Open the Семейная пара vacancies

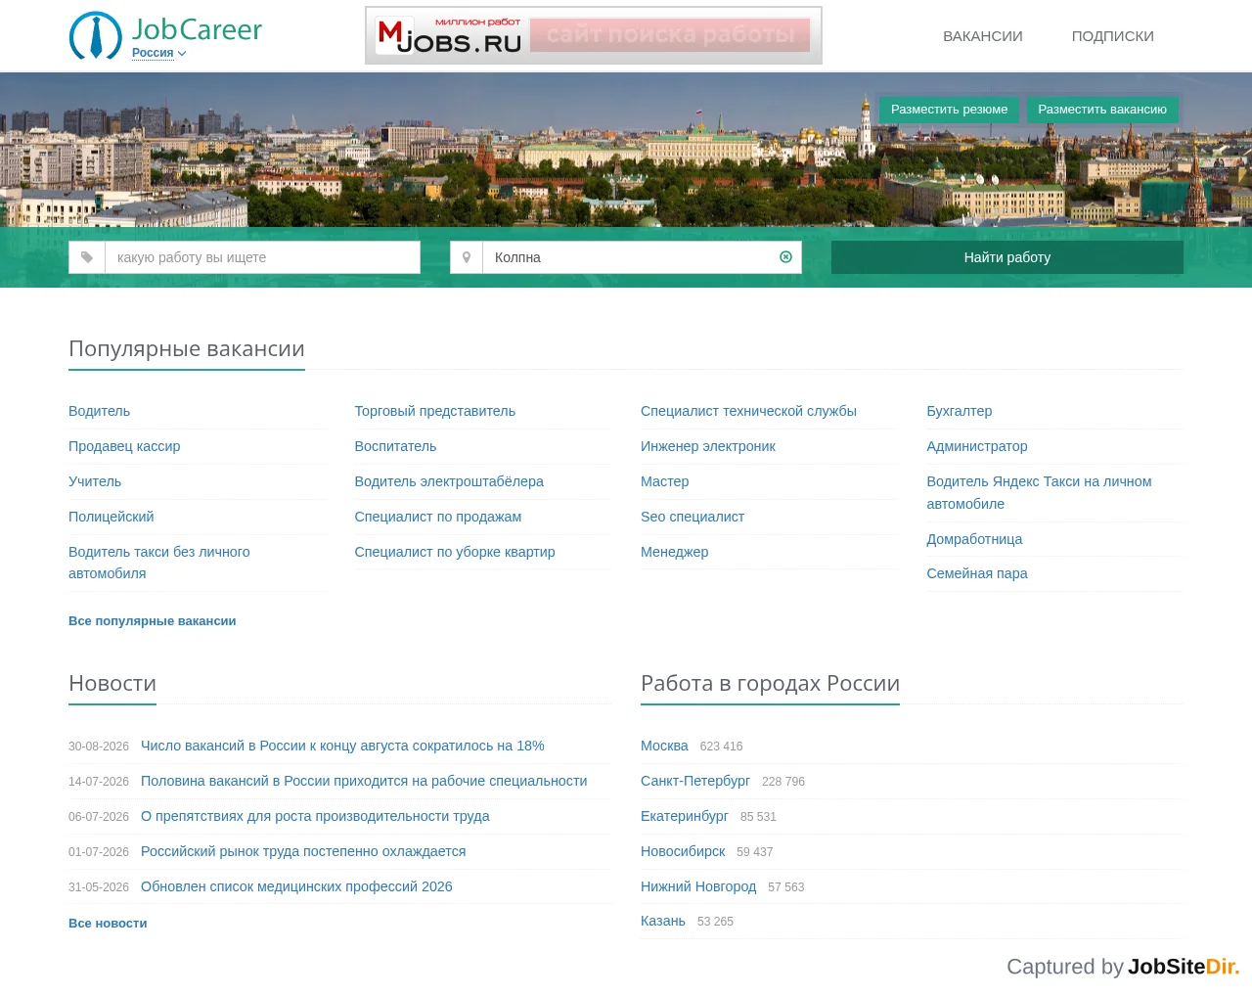[977, 573]
